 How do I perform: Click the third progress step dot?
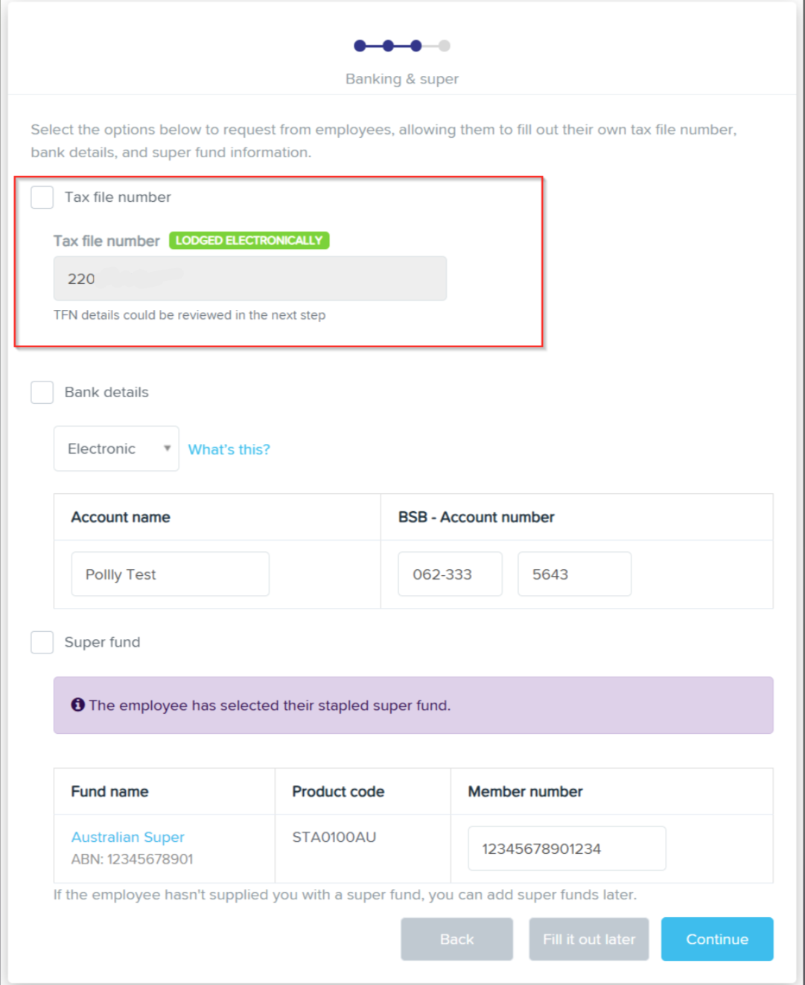[x=416, y=46]
